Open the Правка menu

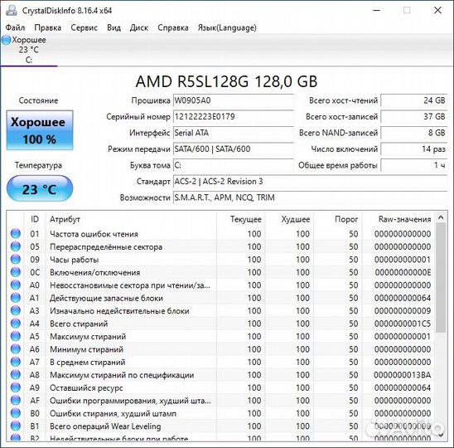tap(48, 27)
